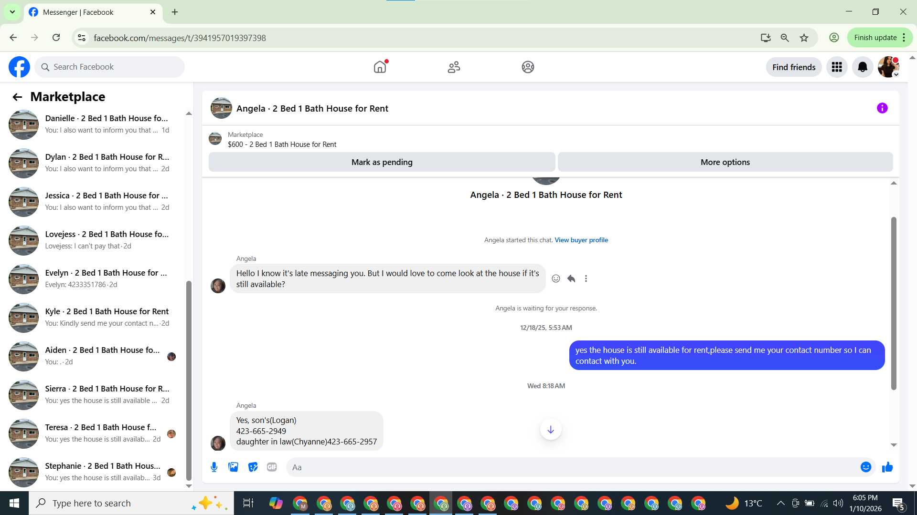Open the sticker picker icon

coord(253,467)
